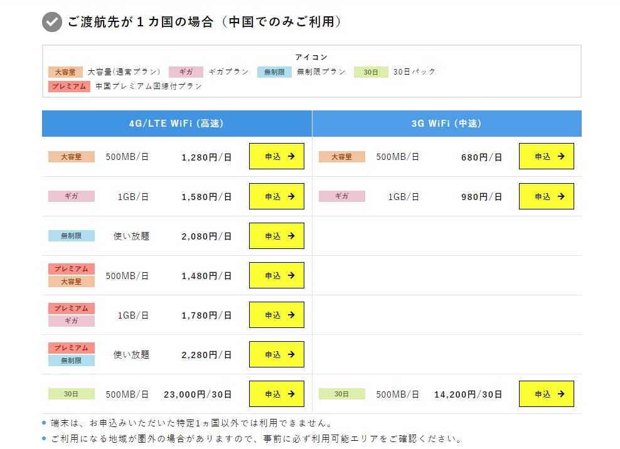Apply for premium 1GB/日 1,780円 plan

pos(276,315)
